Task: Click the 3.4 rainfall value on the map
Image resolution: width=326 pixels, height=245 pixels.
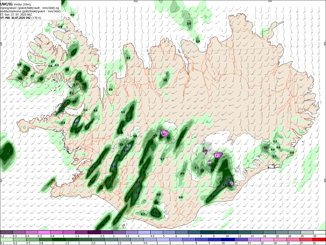Action: click(224, 185)
